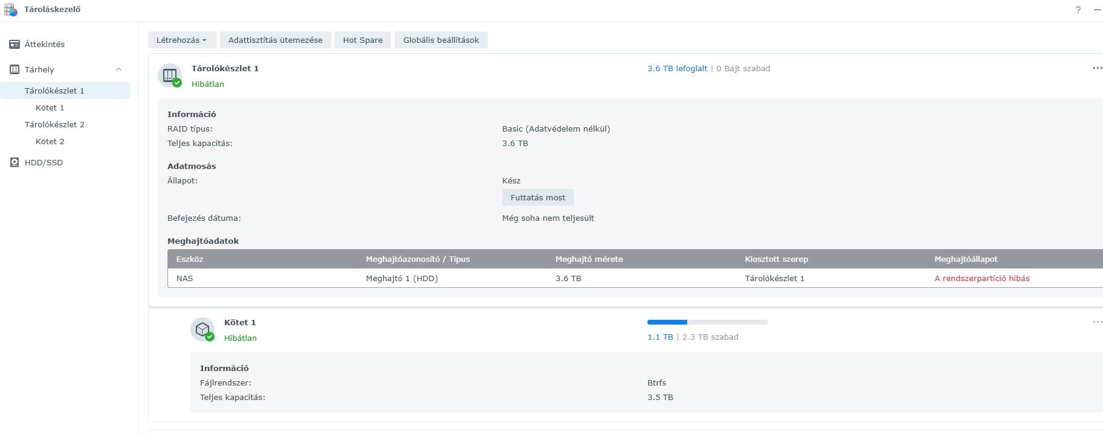Click the Áttekintés overview sidebar icon

pyautogui.click(x=15, y=45)
